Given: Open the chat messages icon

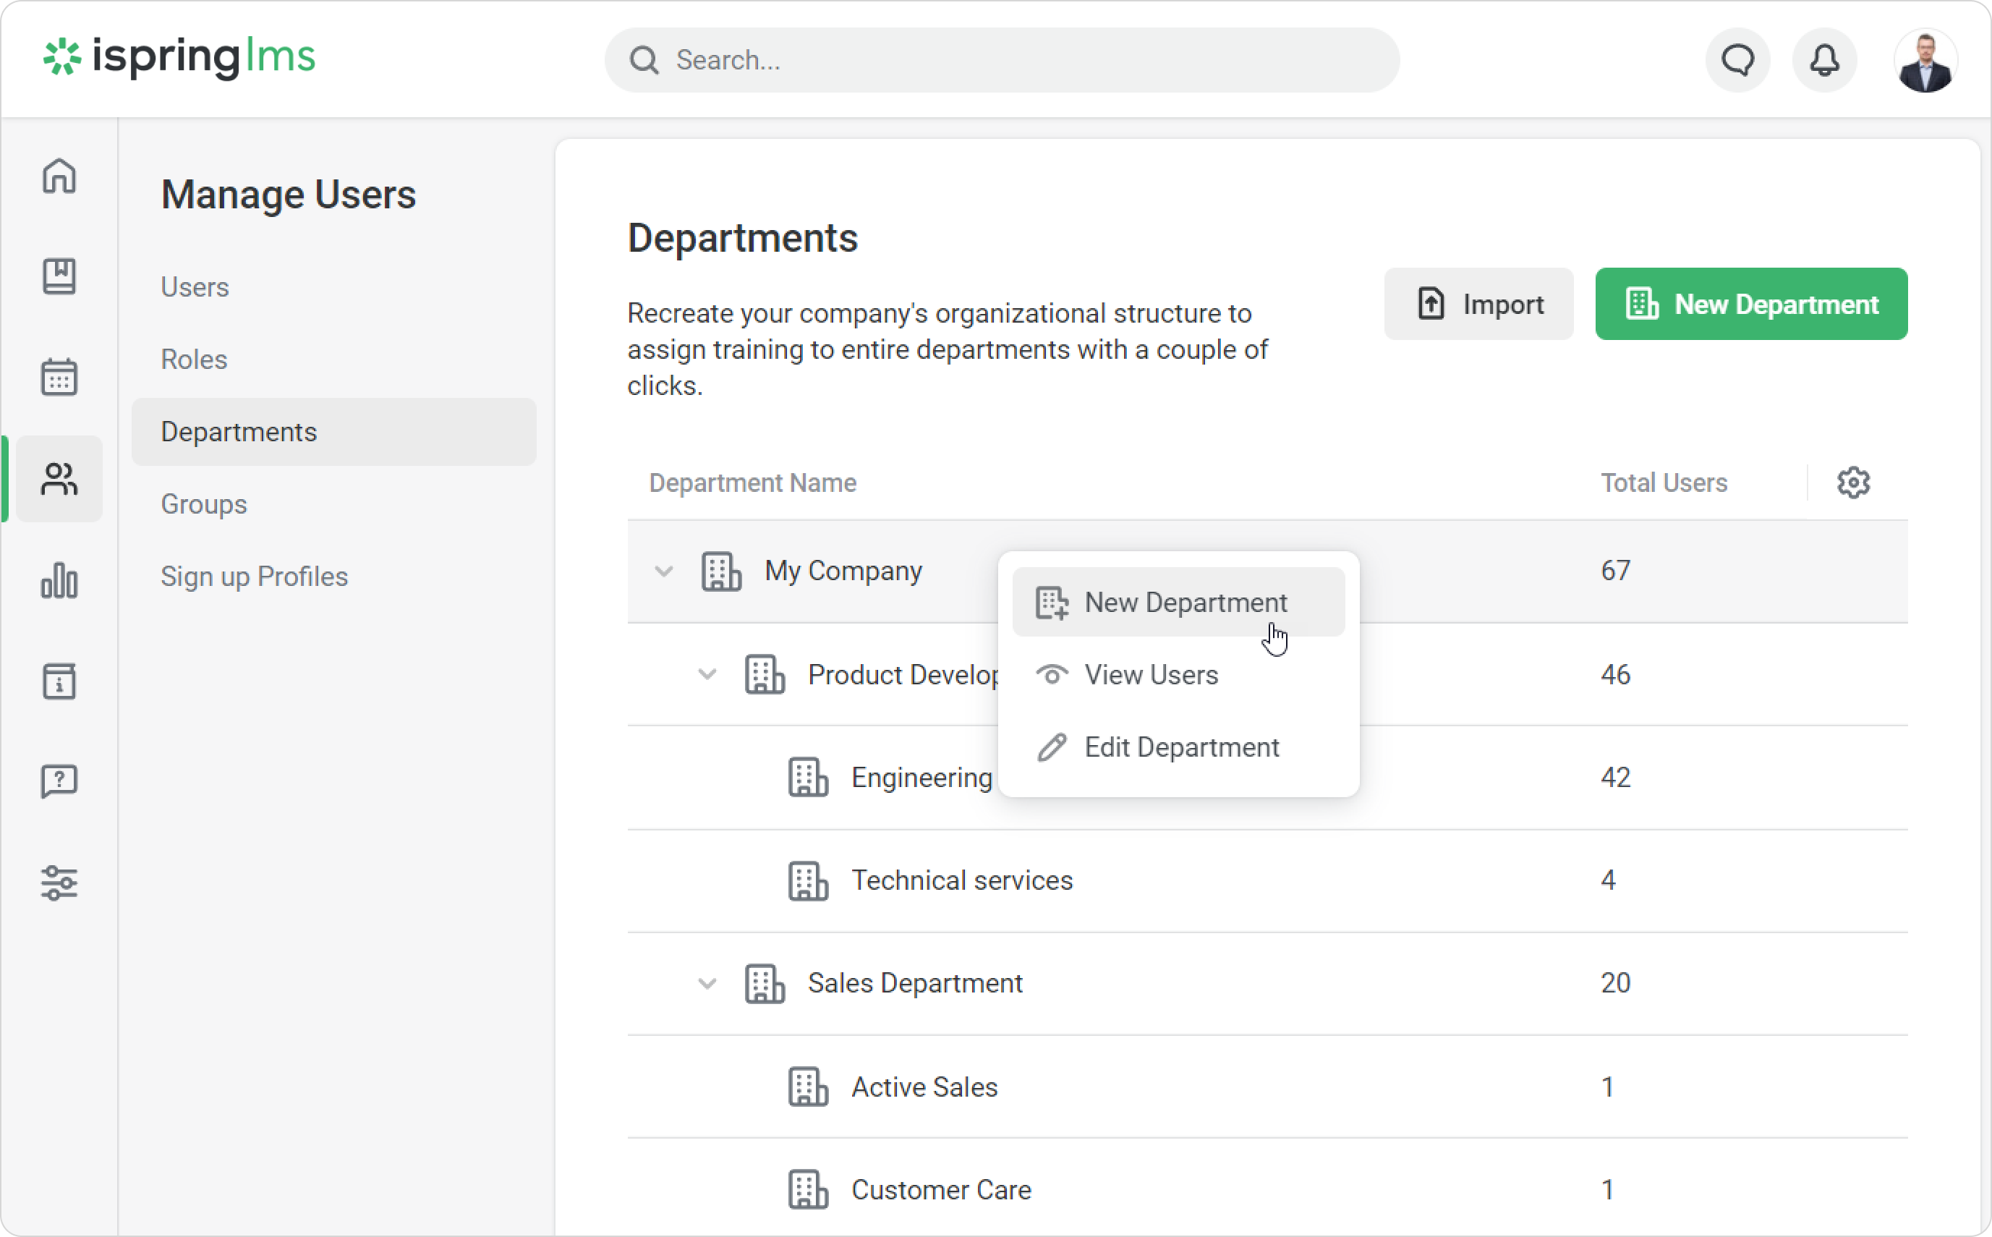Looking at the screenshot, I should 1737,60.
